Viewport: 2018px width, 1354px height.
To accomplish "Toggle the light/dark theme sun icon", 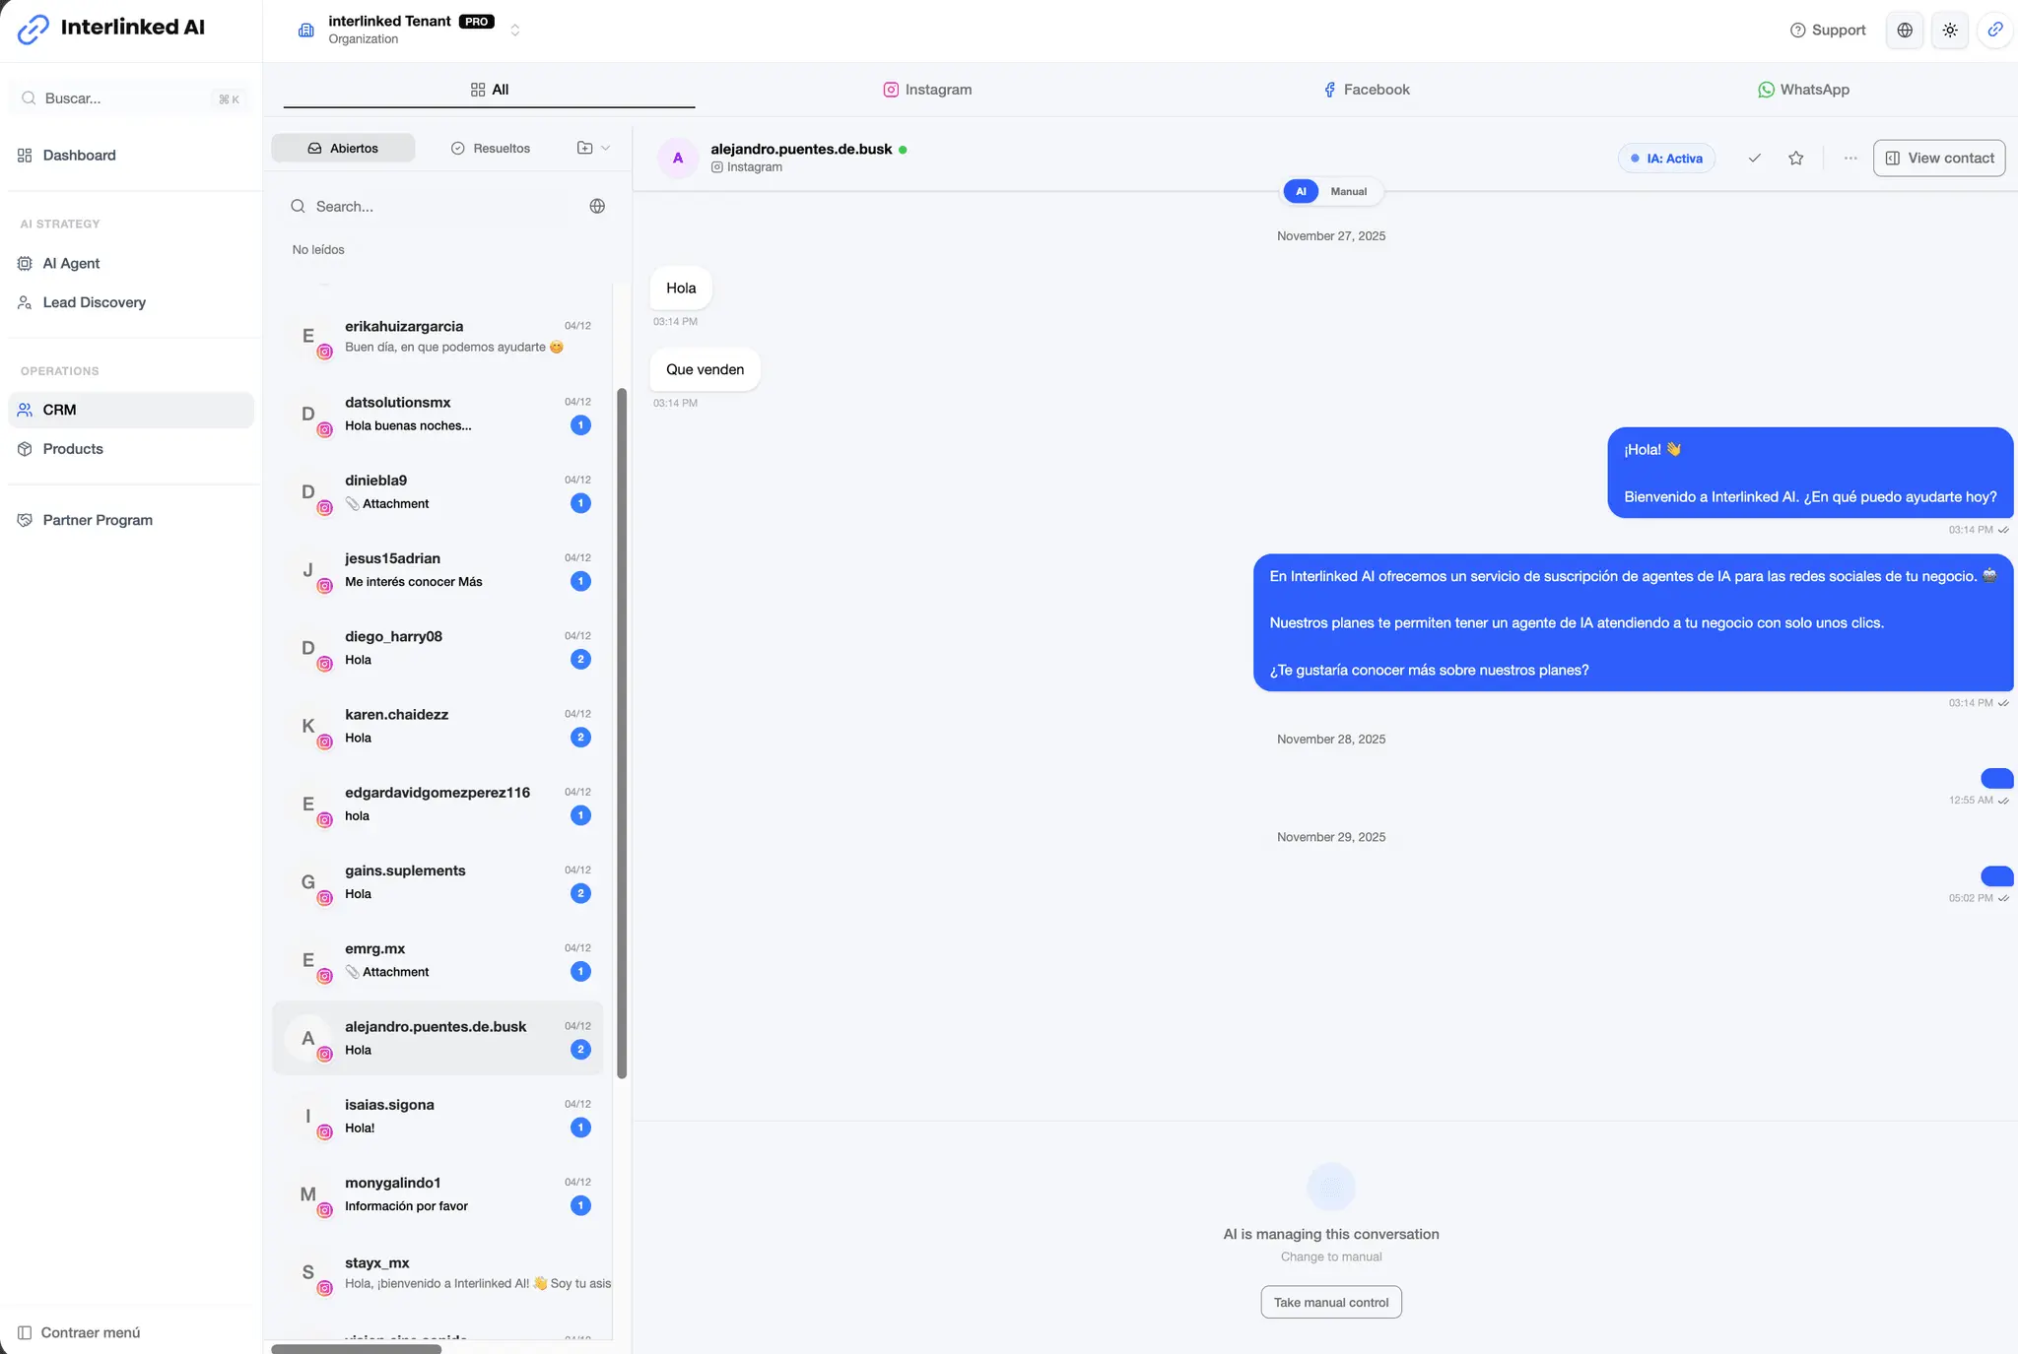I will point(1950,31).
